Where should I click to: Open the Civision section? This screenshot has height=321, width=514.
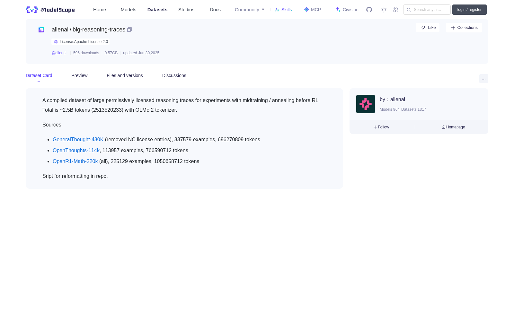(347, 10)
